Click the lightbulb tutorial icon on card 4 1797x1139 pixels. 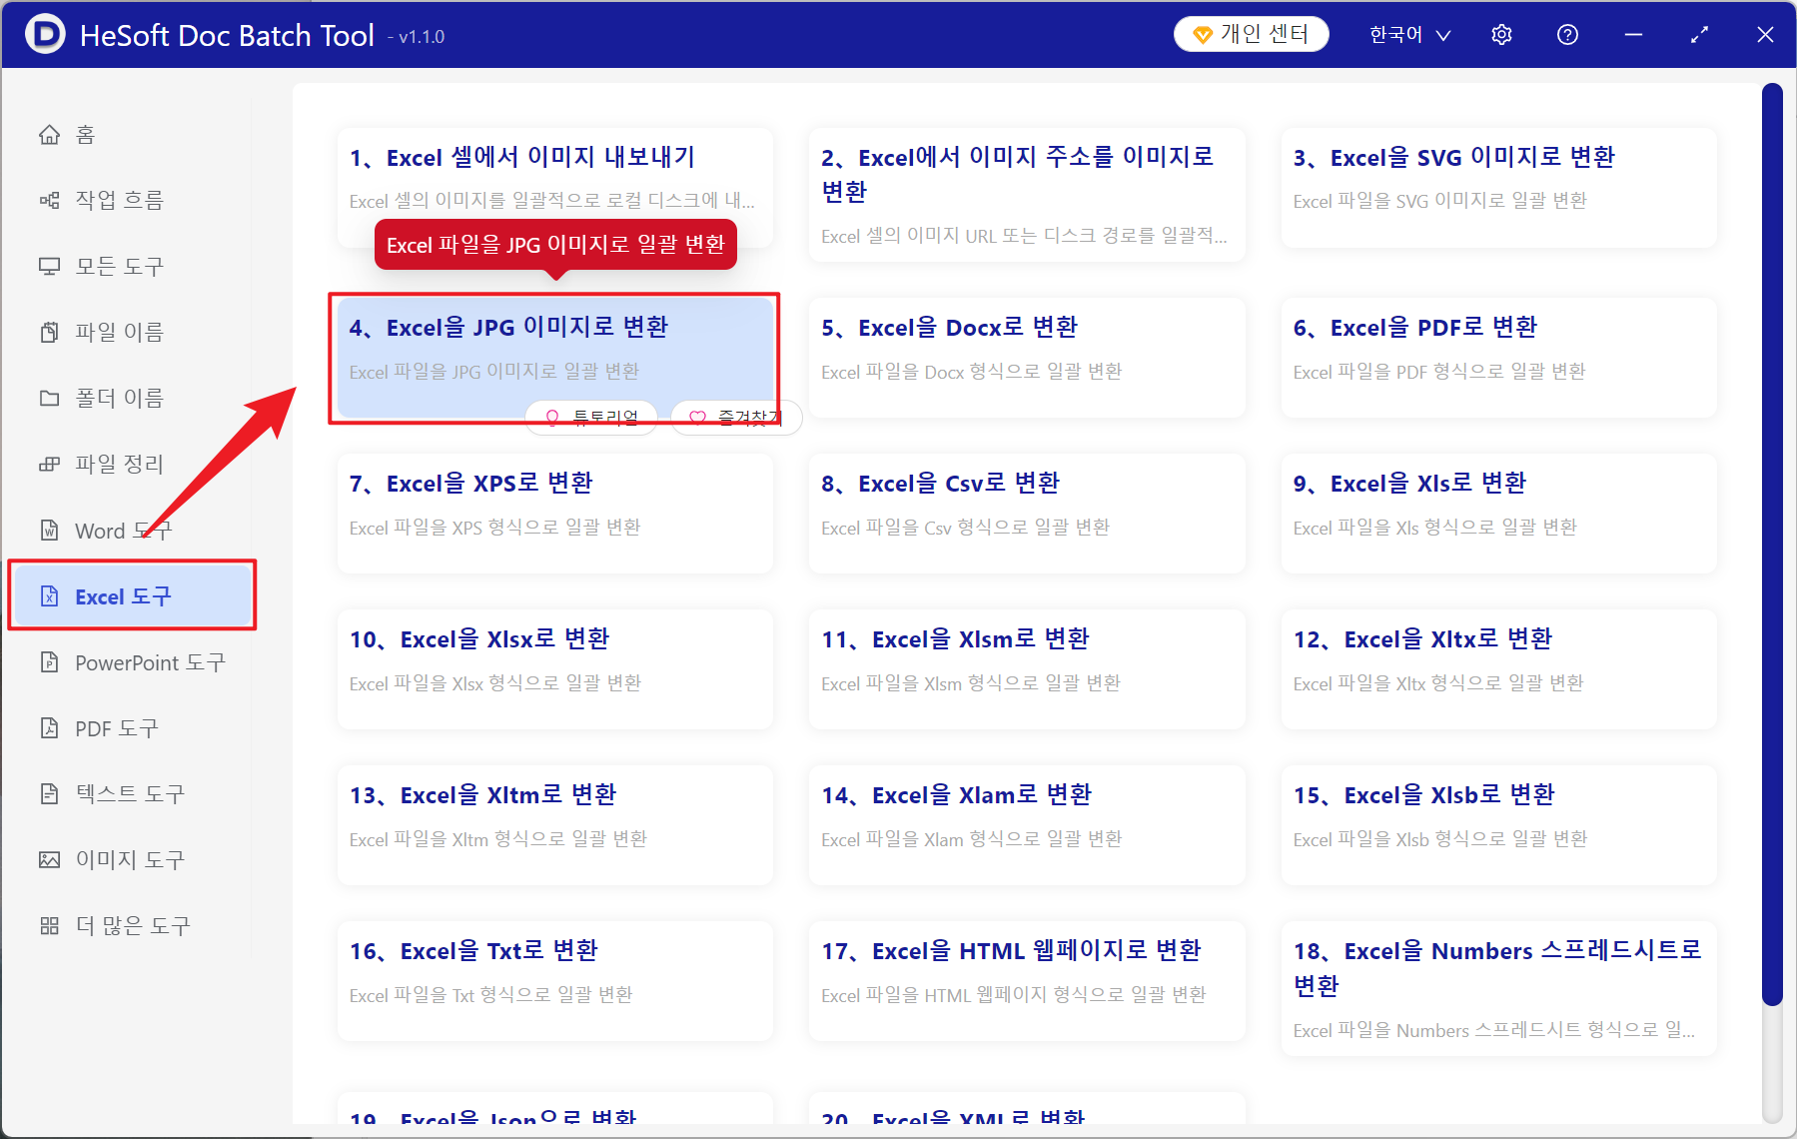(x=552, y=418)
